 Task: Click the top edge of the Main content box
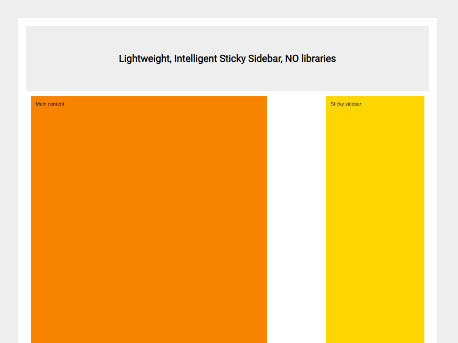[149, 97]
